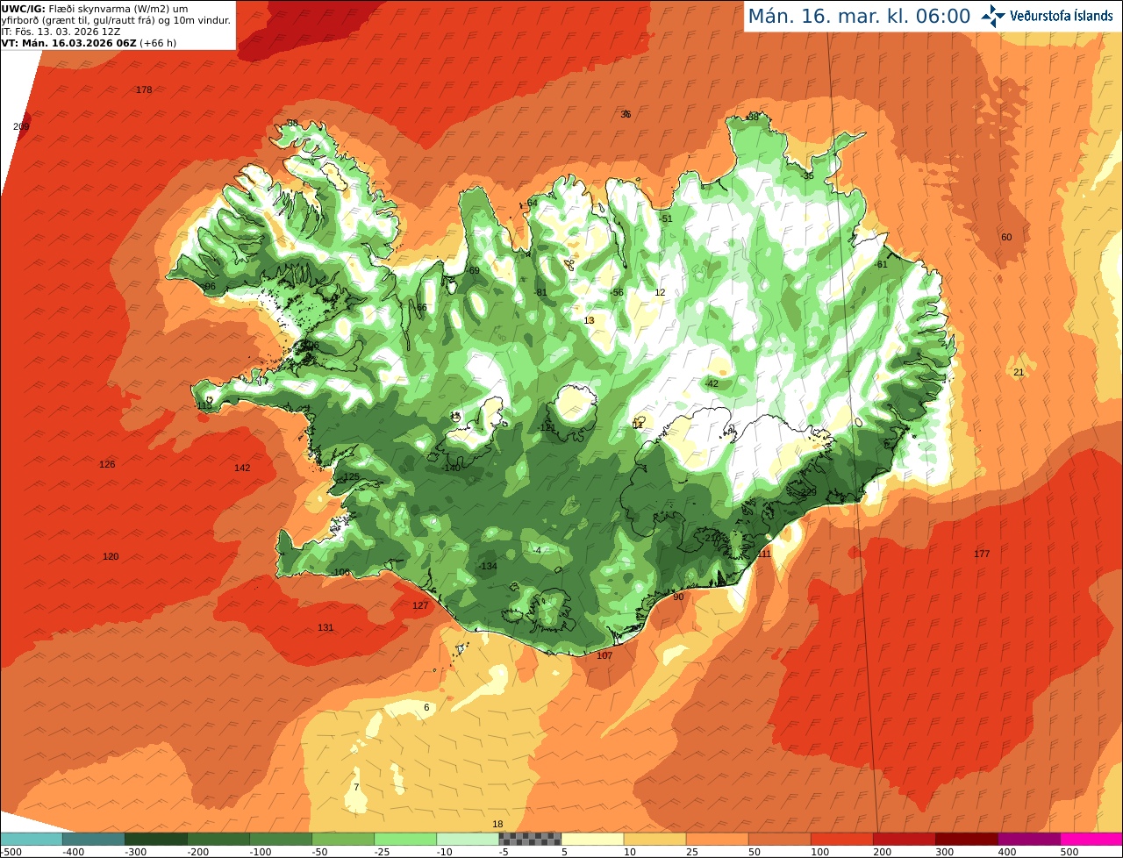Click the map value 209 at the left edge
This screenshot has height=858, width=1123.
(21, 126)
